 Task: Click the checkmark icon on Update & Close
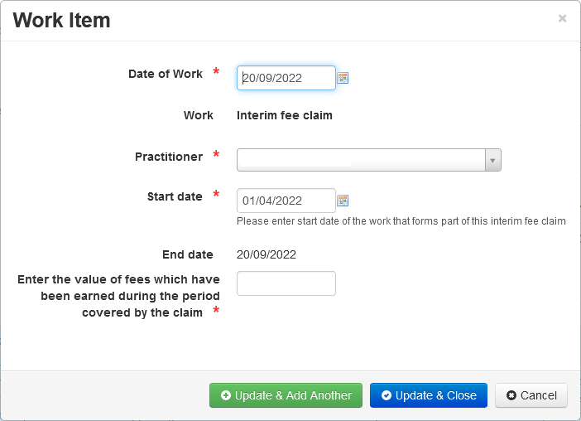pyautogui.click(x=387, y=395)
